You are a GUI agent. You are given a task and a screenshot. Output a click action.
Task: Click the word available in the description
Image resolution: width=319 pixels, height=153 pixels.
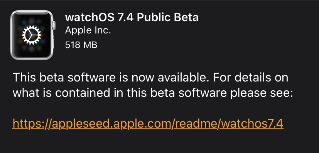pyautogui.click(x=183, y=77)
